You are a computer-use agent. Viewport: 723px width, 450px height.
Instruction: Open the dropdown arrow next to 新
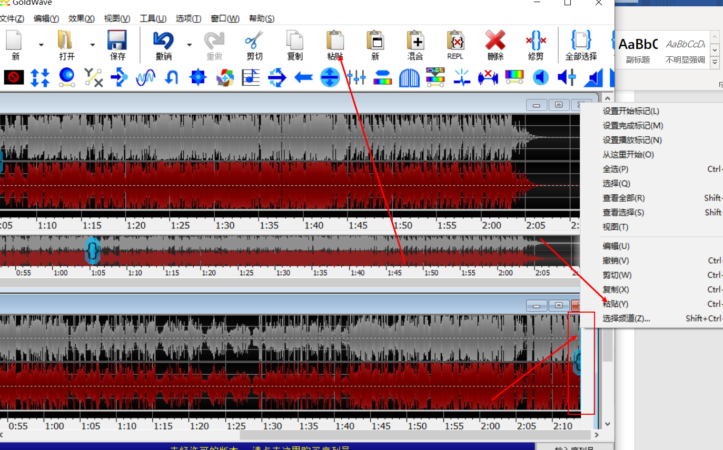(x=41, y=45)
